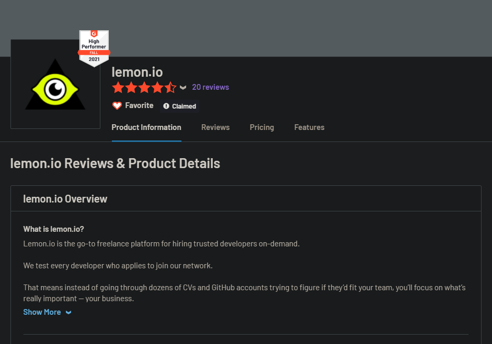492x344 pixels.
Task: Click the paragraph about CVs and GitHub accounts
Action: point(244,293)
